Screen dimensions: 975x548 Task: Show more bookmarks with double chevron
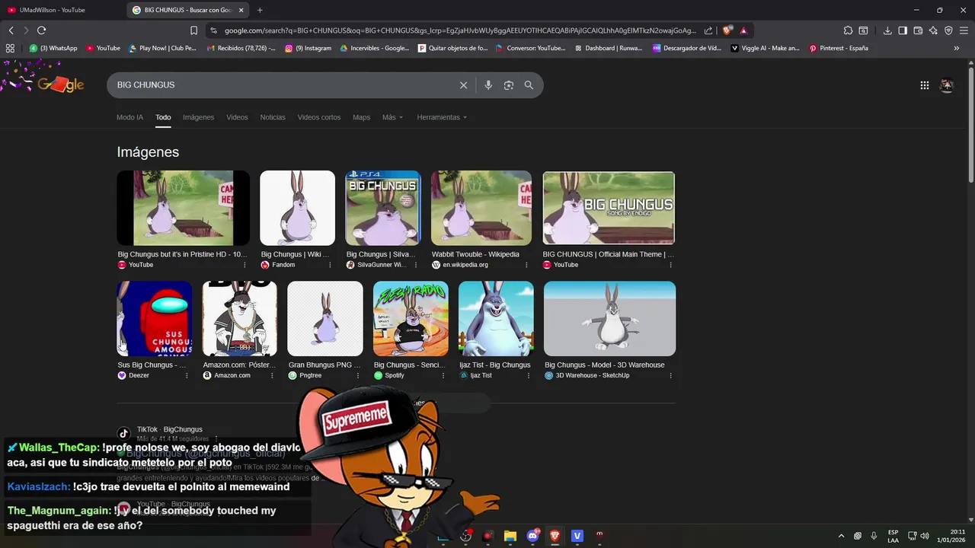(957, 48)
